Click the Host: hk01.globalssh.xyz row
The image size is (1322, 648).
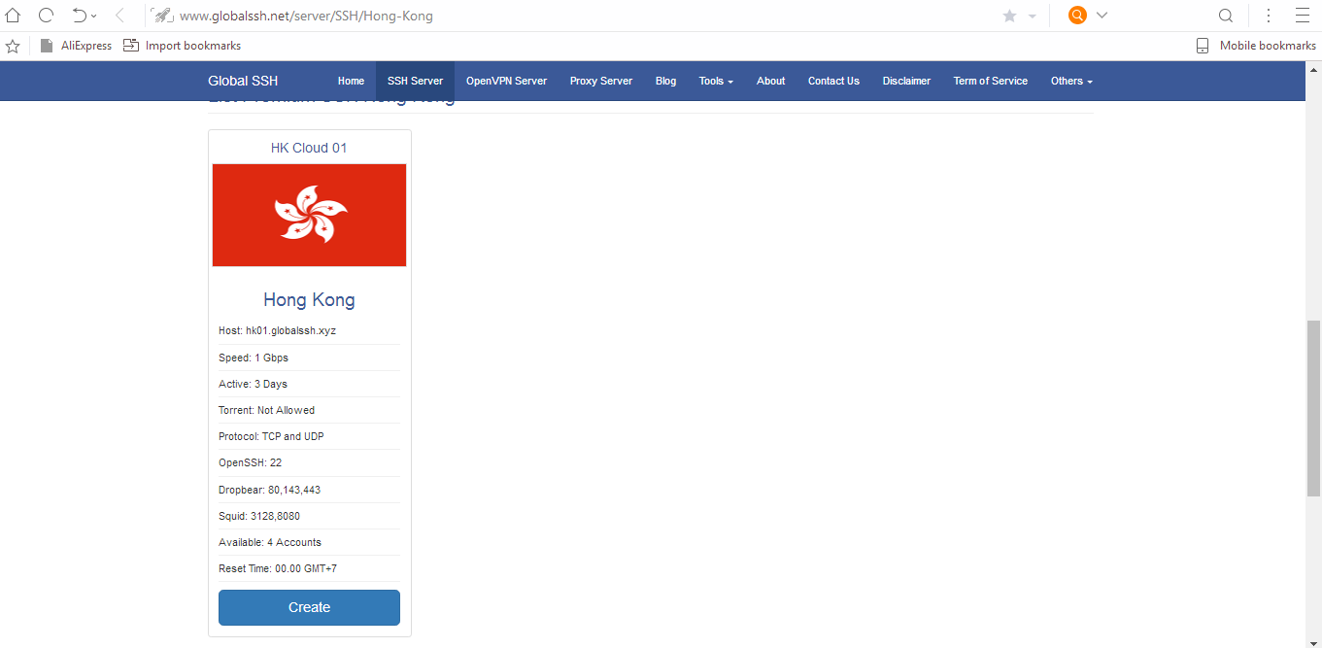pyautogui.click(x=309, y=330)
